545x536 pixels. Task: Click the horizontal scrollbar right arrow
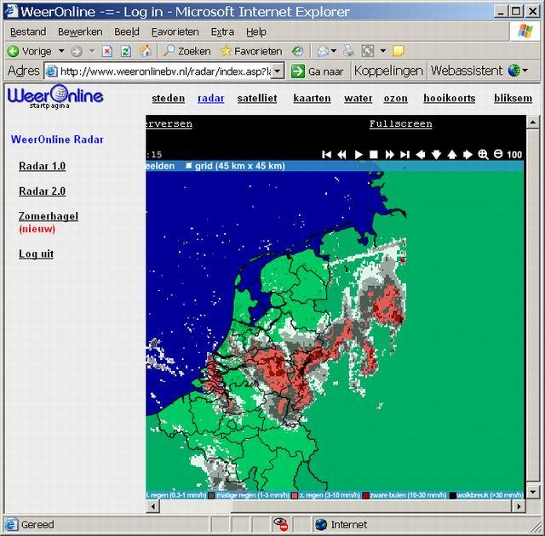pyautogui.click(x=519, y=506)
